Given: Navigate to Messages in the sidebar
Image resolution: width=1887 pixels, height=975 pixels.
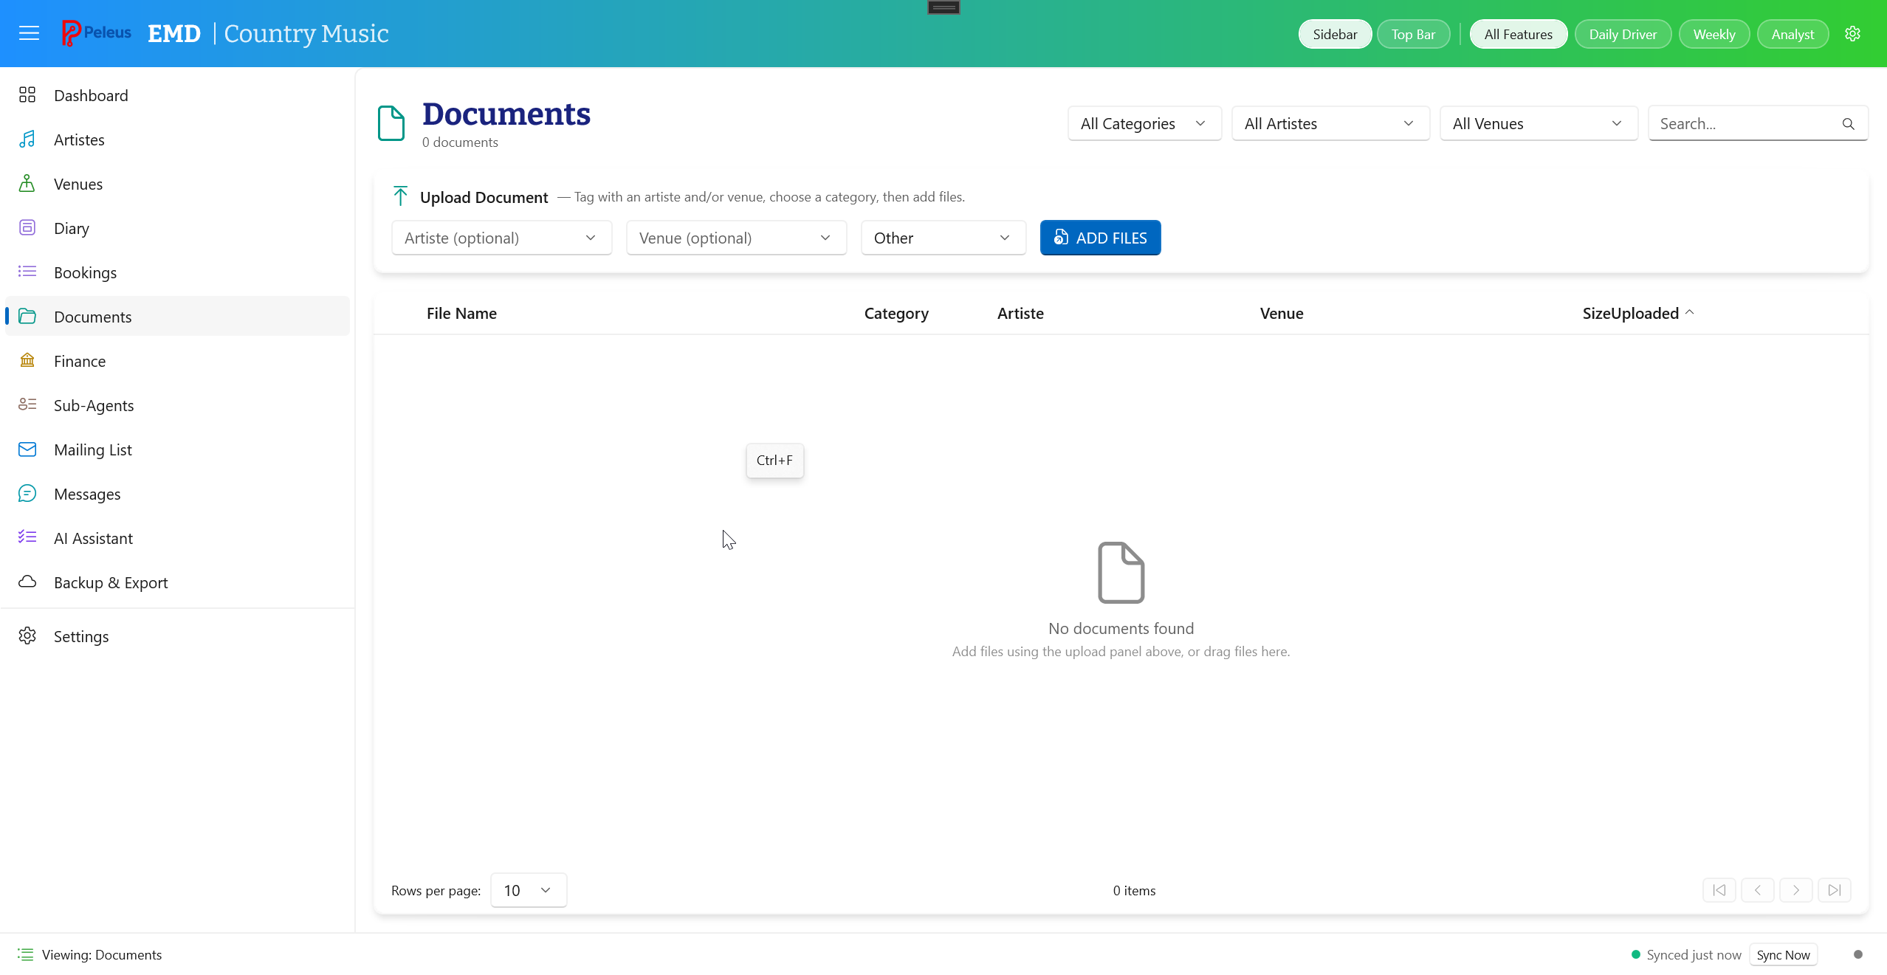Looking at the screenshot, I should (x=87, y=493).
